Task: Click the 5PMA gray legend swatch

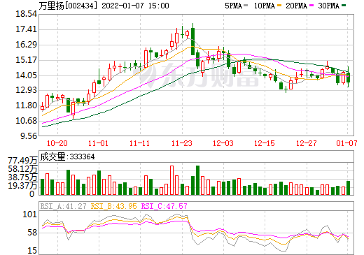Action: [x=246, y=6]
